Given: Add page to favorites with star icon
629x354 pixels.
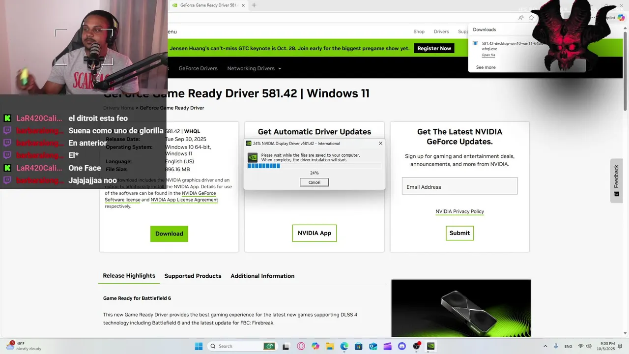Looking at the screenshot, I should (x=531, y=18).
